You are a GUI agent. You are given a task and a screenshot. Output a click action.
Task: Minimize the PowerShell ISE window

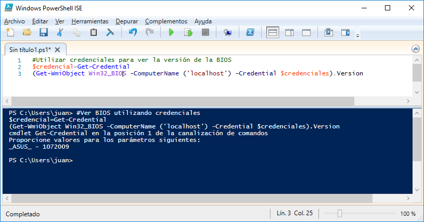pos(364,8)
